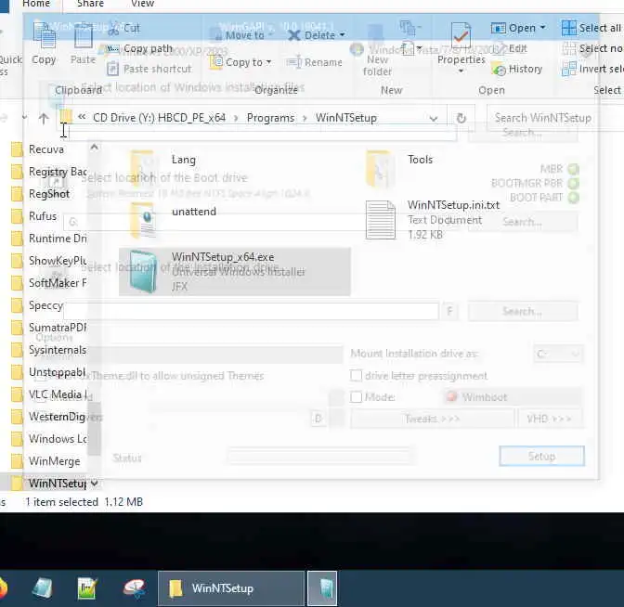
Task: Click the Cut scissors command
Action: [x=123, y=28]
